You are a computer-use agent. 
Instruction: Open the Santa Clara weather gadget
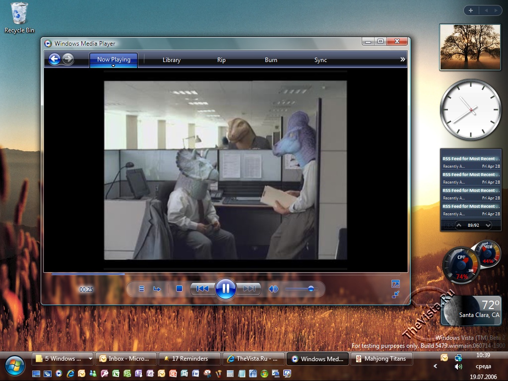(471, 311)
